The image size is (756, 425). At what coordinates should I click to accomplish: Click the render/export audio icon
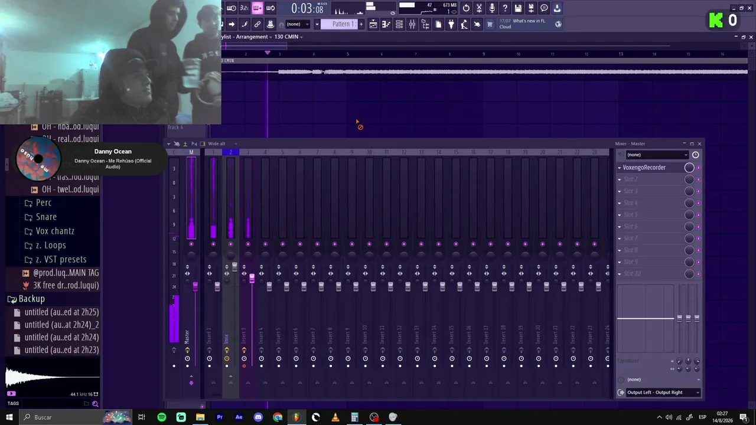tap(531, 8)
